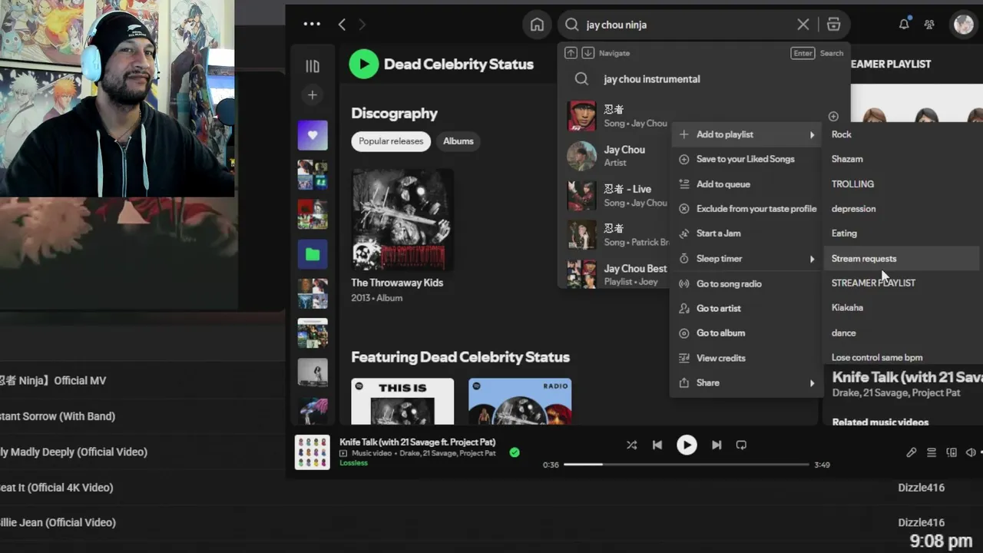Open the queue icon
Screen dimensions: 983x553
tap(932, 452)
